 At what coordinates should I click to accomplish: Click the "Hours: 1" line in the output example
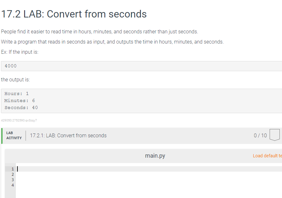[15, 93]
